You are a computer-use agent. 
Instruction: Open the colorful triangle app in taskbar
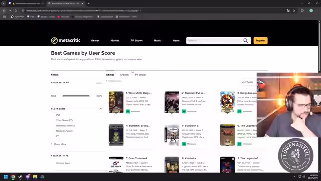click(x=42, y=177)
